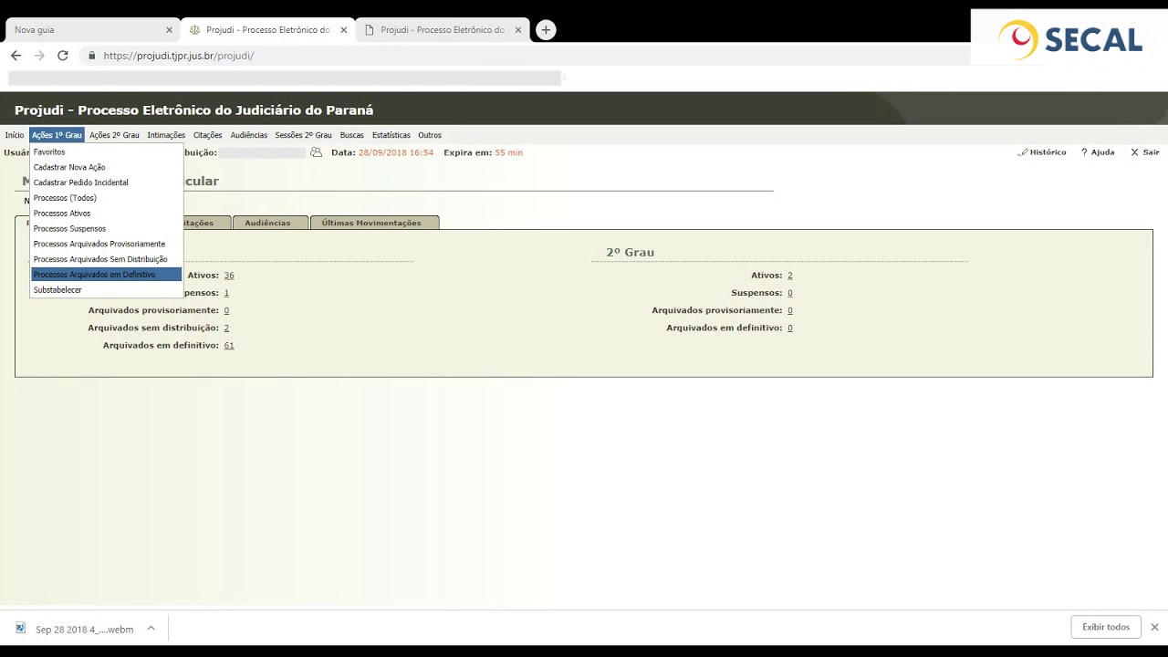Close the third Projudi tab

click(518, 30)
